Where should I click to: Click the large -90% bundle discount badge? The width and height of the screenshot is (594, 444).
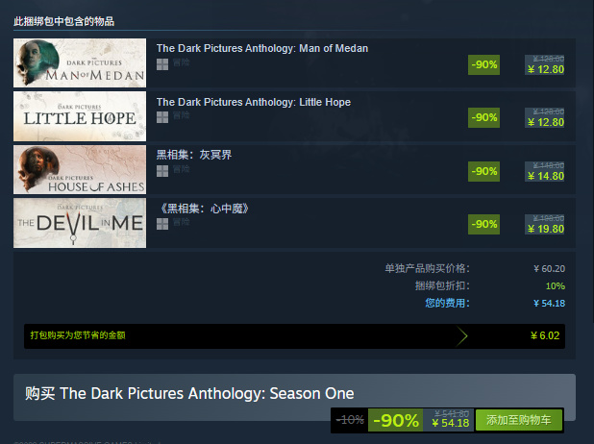[x=395, y=420]
